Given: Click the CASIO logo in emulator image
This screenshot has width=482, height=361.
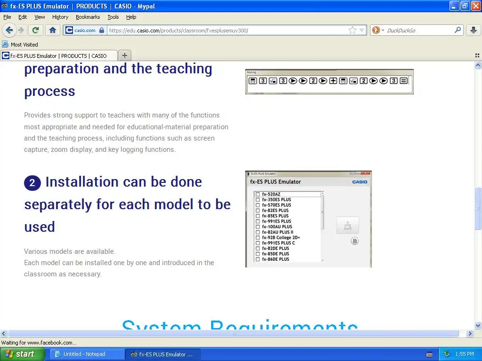Looking at the screenshot, I should tap(360, 182).
